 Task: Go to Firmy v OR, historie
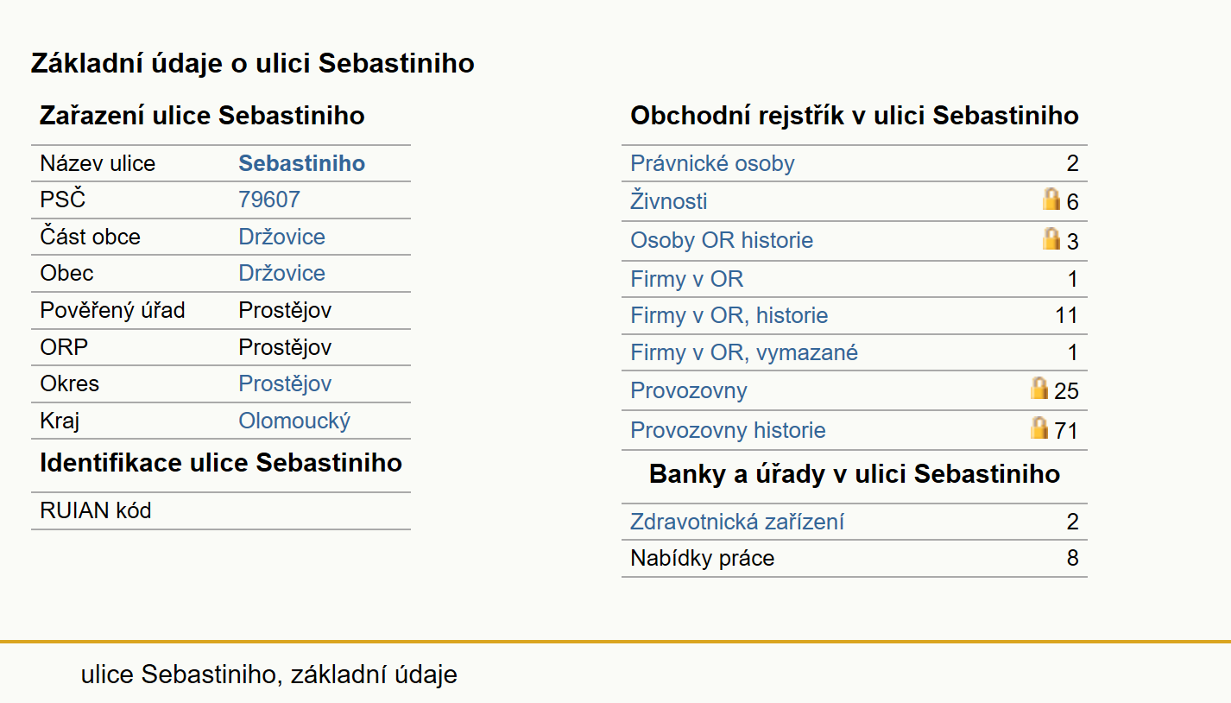click(x=729, y=316)
